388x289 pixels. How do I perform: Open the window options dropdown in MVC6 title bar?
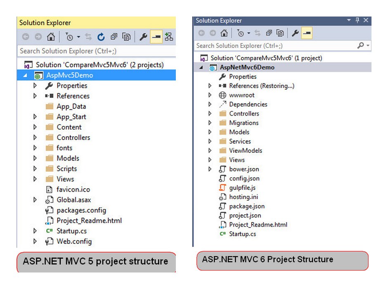[x=348, y=20]
